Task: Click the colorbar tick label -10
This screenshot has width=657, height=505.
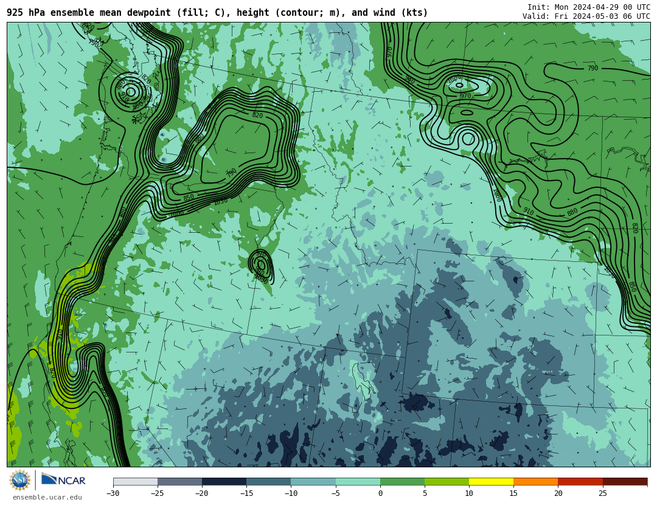Action: [x=291, y=493]
